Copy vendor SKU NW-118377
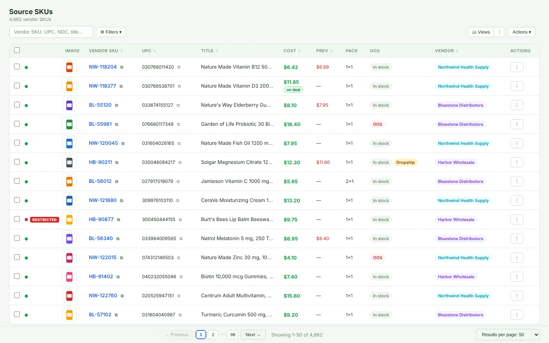 tap(121, 86)
